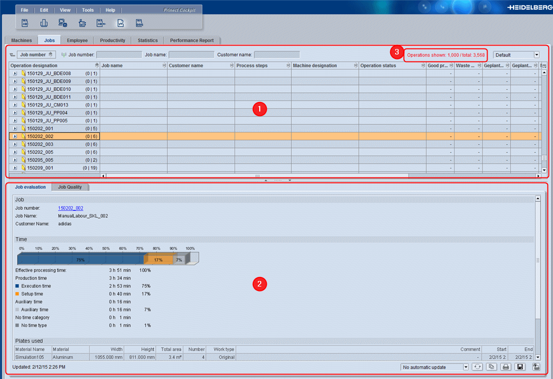
Task: Save the evaluation with the disk icon
Action: click(x=520, y=366)
